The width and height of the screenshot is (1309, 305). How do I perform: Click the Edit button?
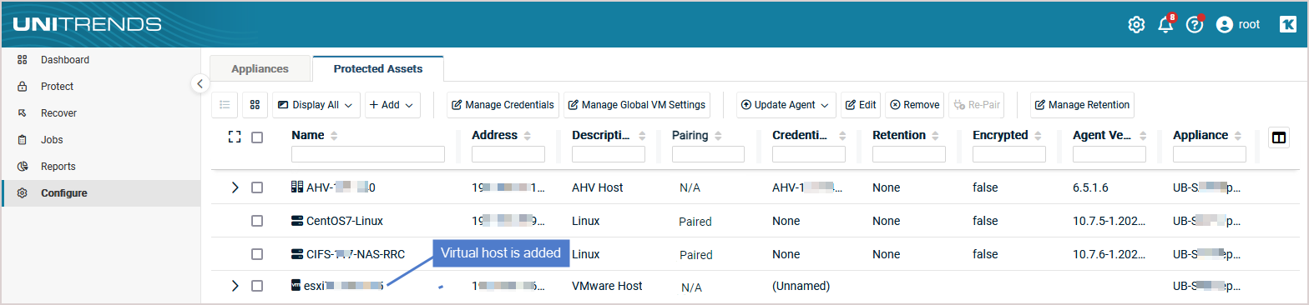click(861, 105)
